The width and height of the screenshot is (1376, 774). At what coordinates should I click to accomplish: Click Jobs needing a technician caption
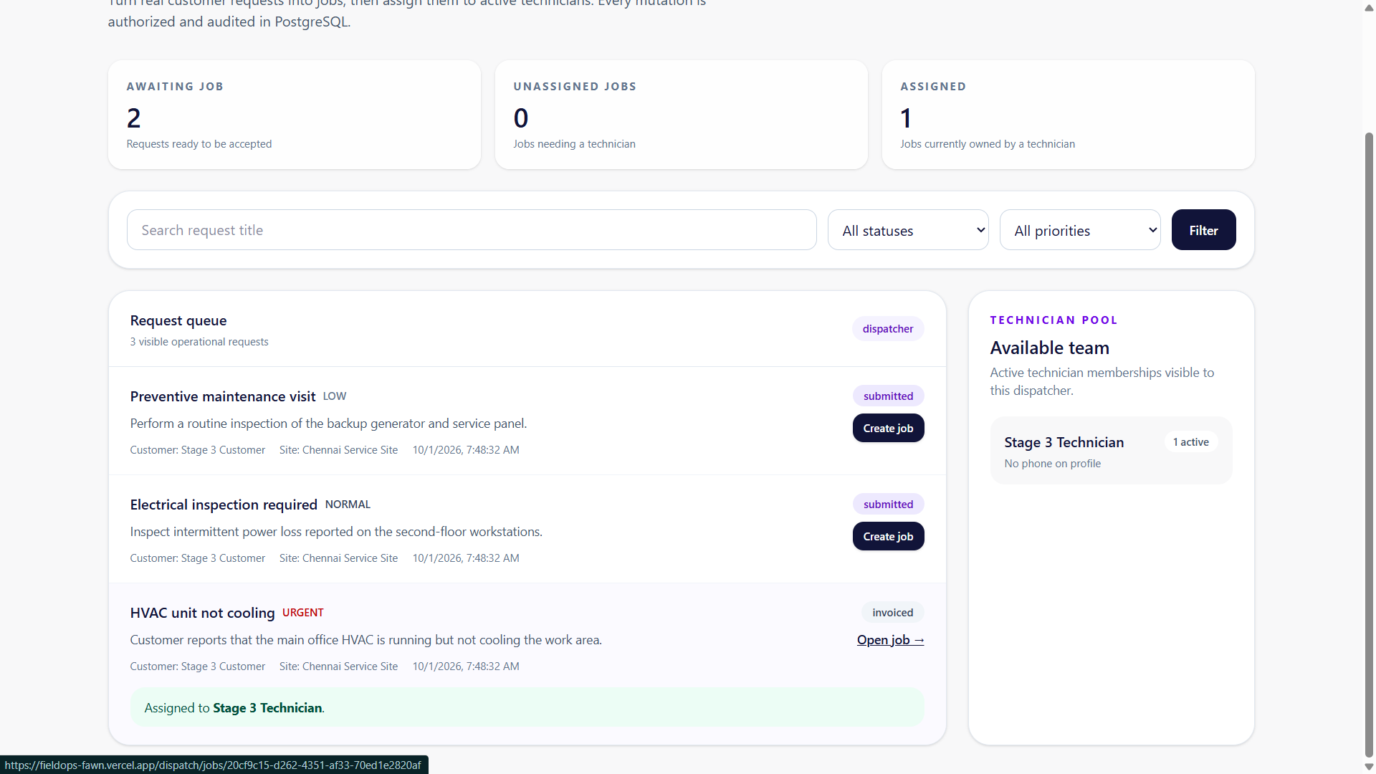click(575, 144)
